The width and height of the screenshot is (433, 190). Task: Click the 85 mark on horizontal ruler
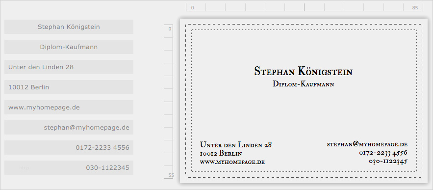[x=415, y=8]
